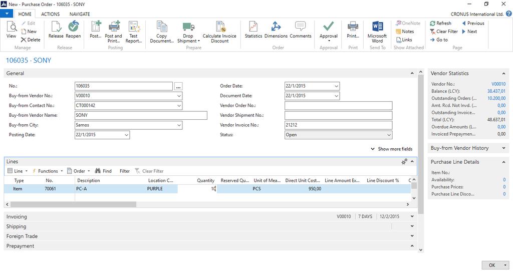Click Balance 38.437,01 link
This screenshot has width=513, height=271.
pyautogui.click(x=496, y=91)
